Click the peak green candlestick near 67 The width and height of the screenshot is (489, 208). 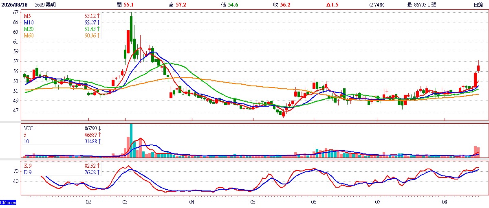131,28
